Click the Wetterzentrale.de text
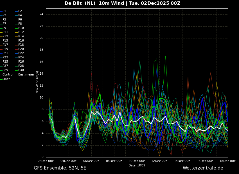Screen dimensions: 239x174 [x=203, y=168]
